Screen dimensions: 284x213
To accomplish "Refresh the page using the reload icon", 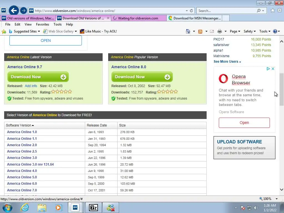I will coord(191,11).
